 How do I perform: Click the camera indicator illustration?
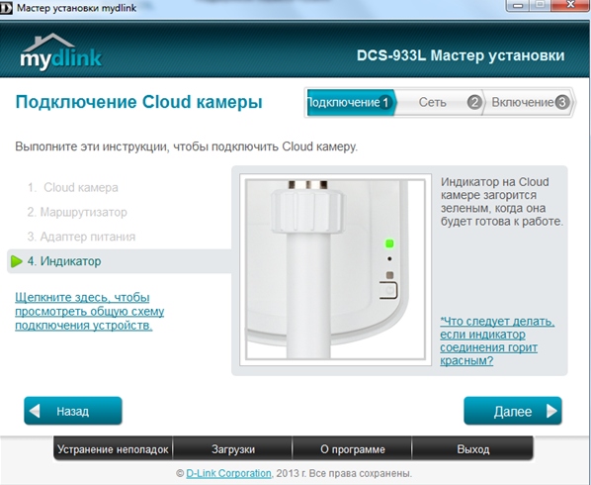tap(335, 269)
